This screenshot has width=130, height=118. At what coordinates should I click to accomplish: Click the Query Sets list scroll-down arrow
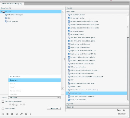[x=63, y=89]
